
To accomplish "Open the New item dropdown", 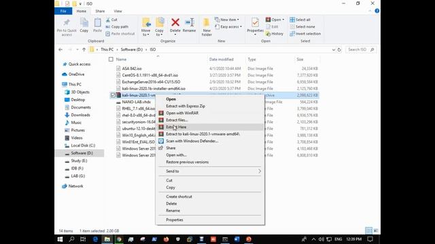I will [x=226, y=20].
